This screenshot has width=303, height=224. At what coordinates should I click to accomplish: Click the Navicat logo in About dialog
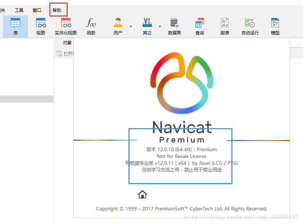[182, 83]
